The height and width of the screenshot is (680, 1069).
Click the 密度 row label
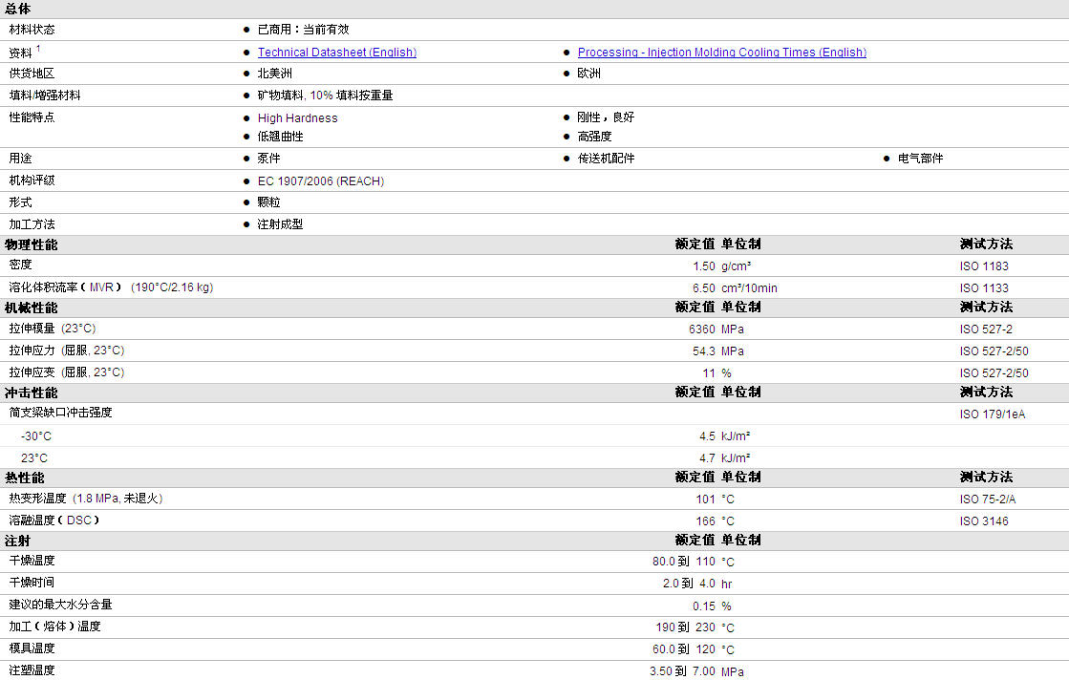(x=20, y=265)
